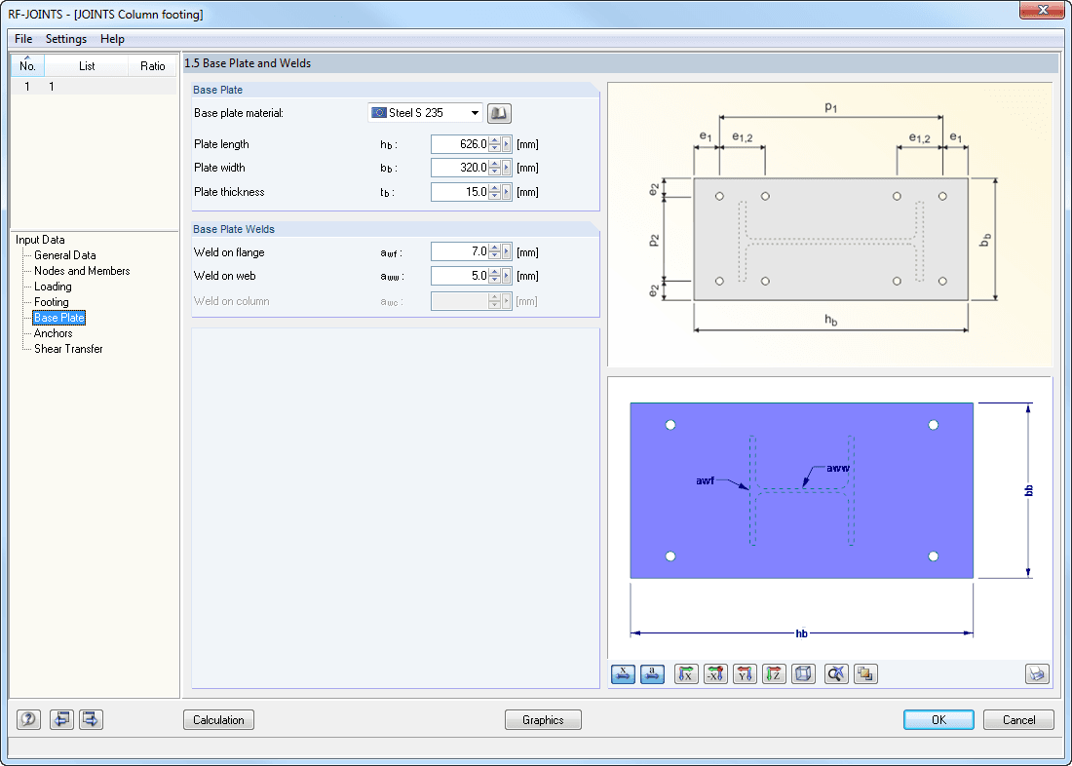Screen dimensions: 1072x766
Task: Open the File menu
Action: click(23, 39)
